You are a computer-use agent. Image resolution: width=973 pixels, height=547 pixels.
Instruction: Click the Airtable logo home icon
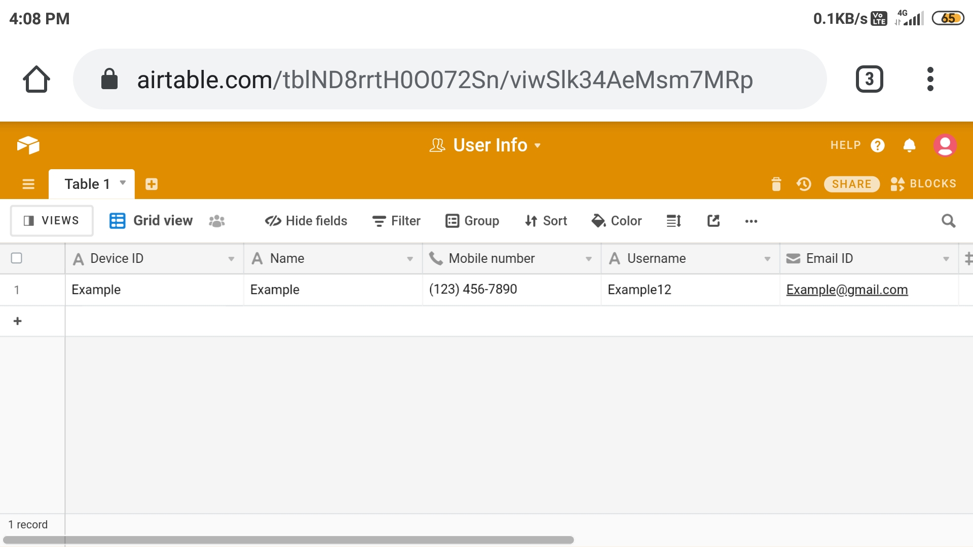click(x=28, y=145)
